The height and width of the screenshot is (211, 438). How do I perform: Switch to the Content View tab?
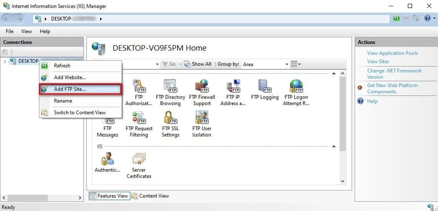pyautogui.click(x=150, y=196)
